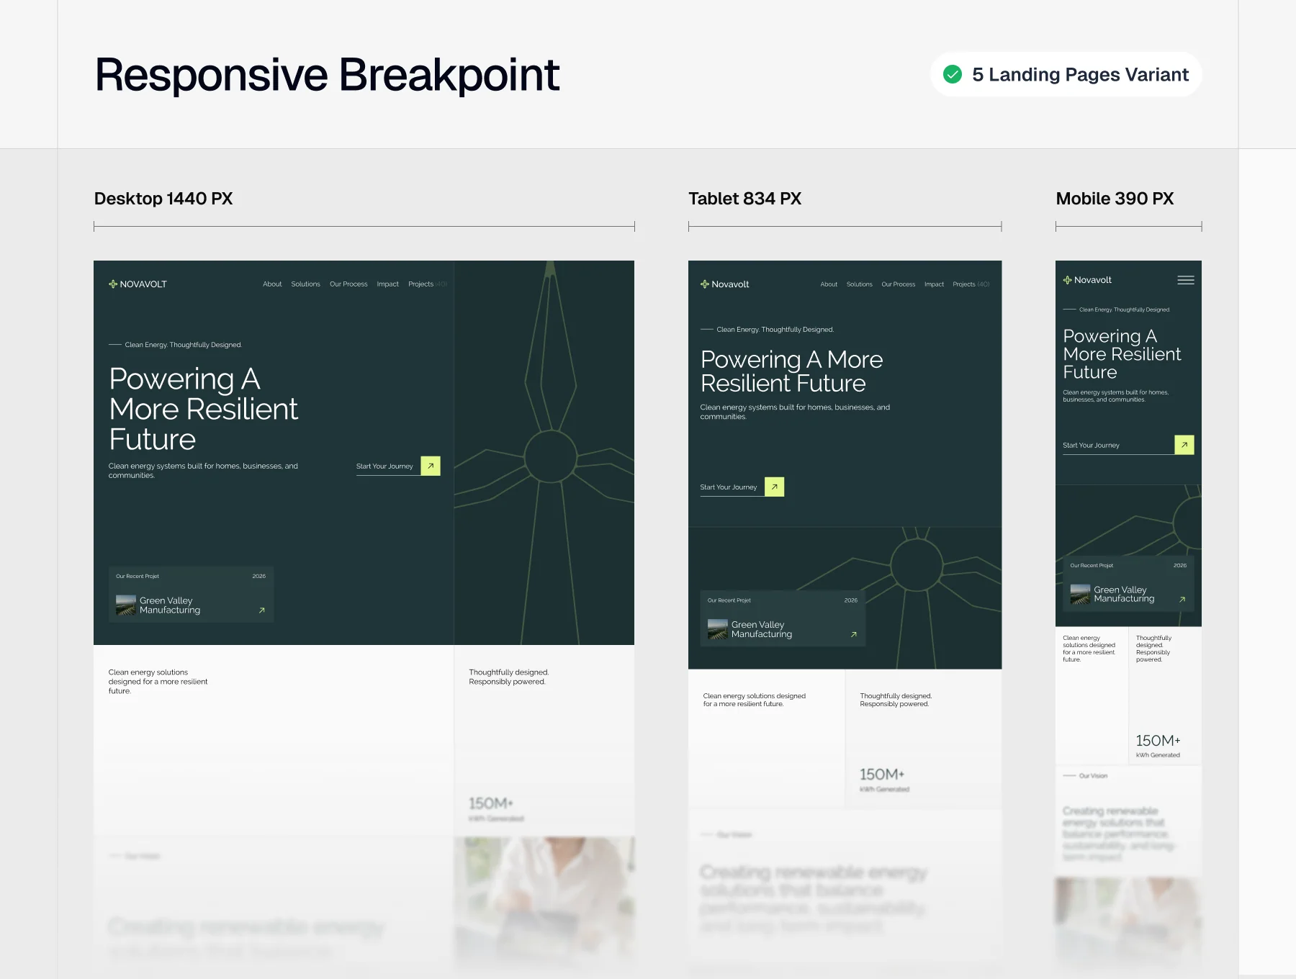Click desktop headline Powering A More Resilient Future
The image size is (1296, 979).
pos(203,409)
